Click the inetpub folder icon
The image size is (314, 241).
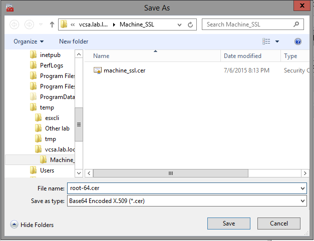click(x=33, y=54)
